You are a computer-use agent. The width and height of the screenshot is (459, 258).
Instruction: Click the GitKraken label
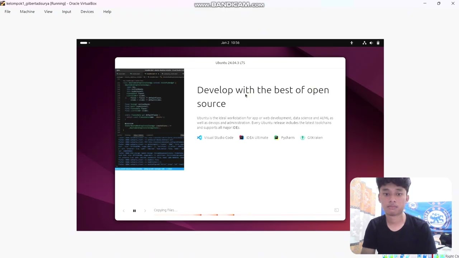pos(315,138)
